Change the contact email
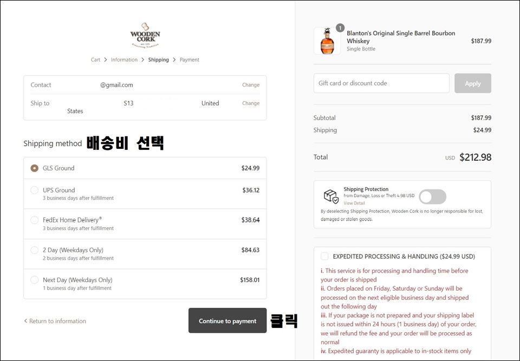Viewport: 520px width, 361px height. (x=251, y=85)
